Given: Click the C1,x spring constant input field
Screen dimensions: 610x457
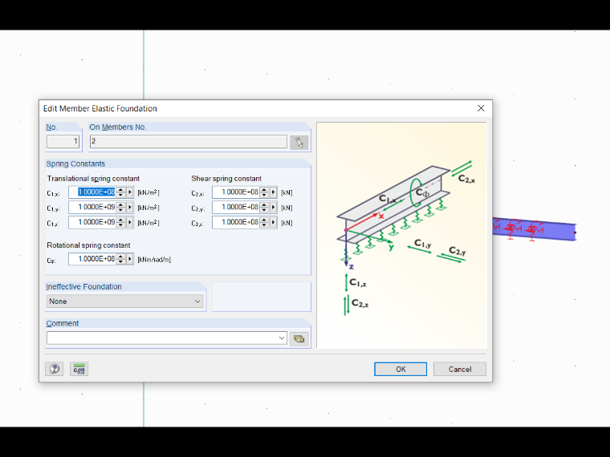Looking at the screenshot, I should (x=92, y=192).
